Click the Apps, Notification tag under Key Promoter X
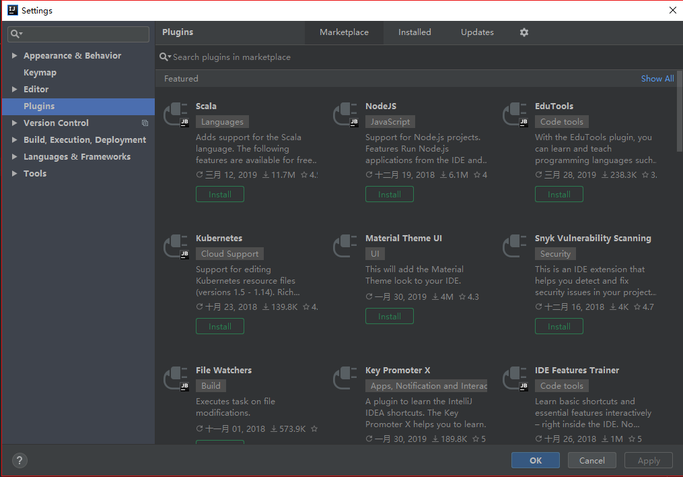Screen dimensions: 683x477 click(427, 386)
